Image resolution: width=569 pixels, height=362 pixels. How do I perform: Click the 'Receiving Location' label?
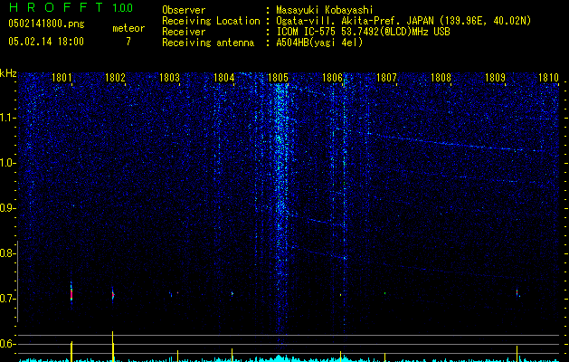pos(211,21)
